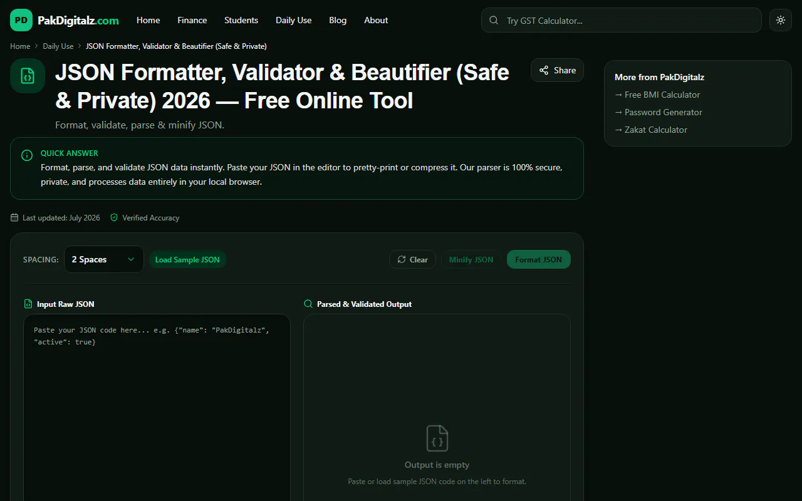This screenshot has height=501, width=802.
Task: Open the About page
Action: (376, 20)
